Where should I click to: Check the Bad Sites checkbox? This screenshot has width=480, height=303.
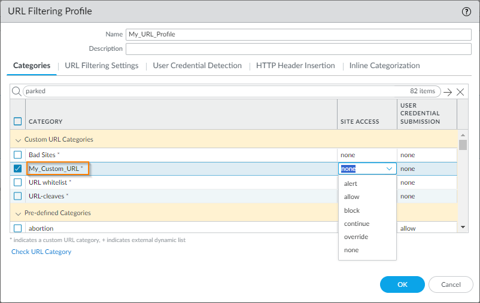18,155
